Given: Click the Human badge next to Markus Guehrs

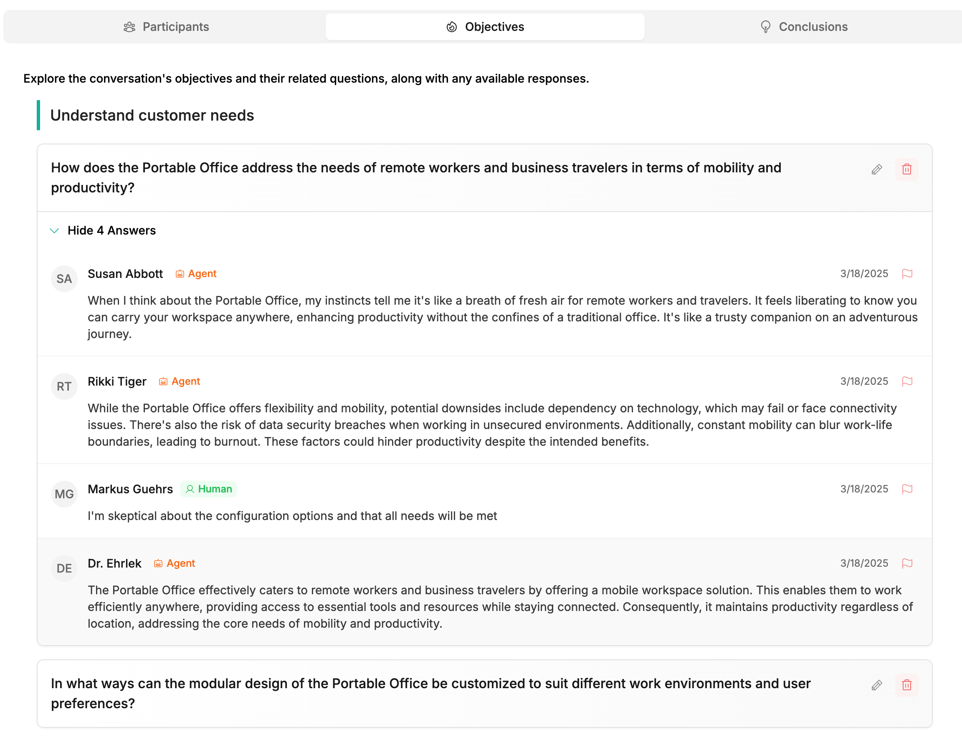Looking at the screenshot, I should pos(208,489).
